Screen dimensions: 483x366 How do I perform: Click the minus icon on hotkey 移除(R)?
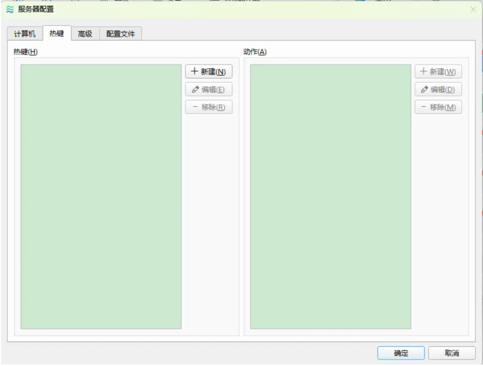pos(195,107)
